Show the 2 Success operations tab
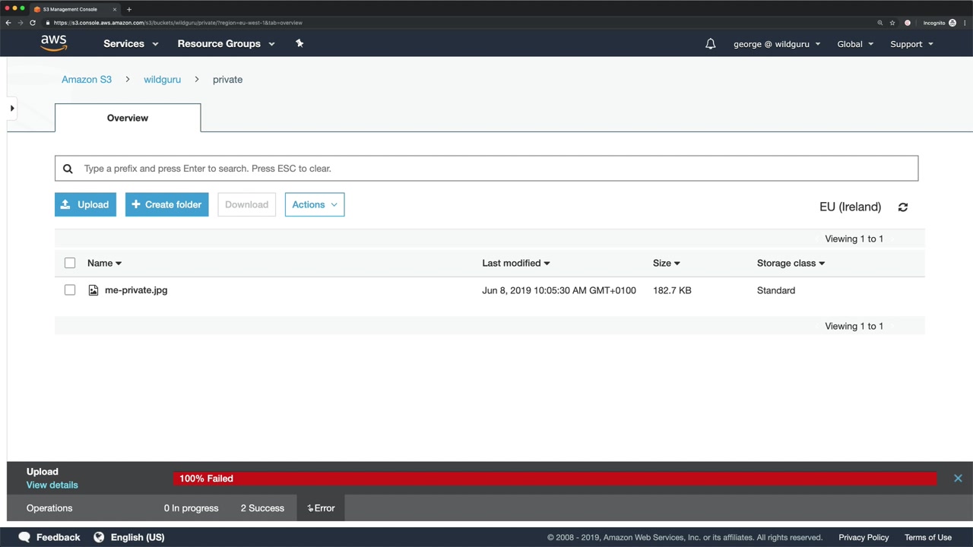The height and width of the screenshot is (547, 973). point(262,508)
